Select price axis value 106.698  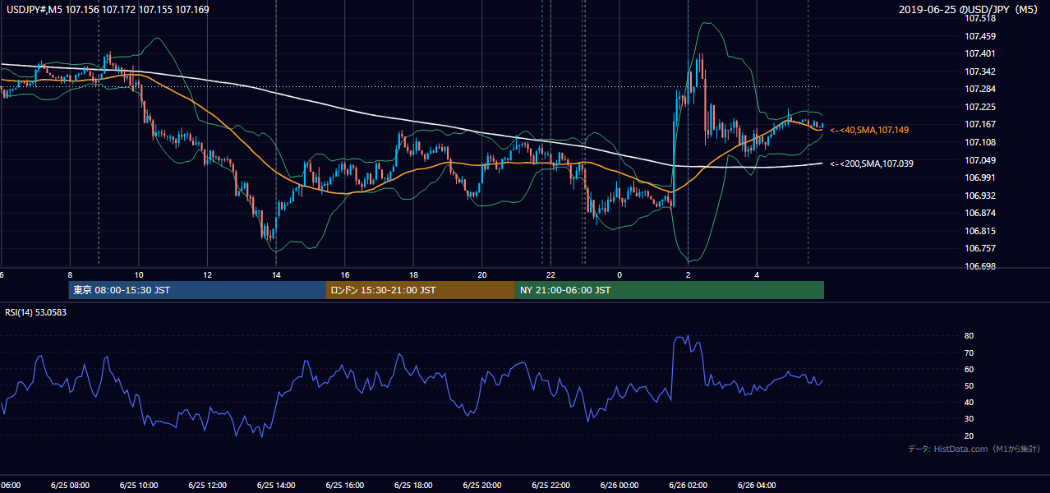pyautogui.click(x=980, y=266)
